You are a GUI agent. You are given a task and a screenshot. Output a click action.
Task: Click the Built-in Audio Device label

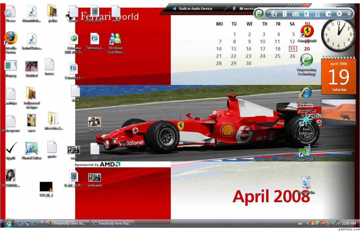(195, 9)
